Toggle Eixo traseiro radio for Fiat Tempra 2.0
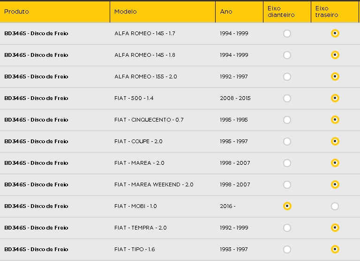 click(335, 228)
